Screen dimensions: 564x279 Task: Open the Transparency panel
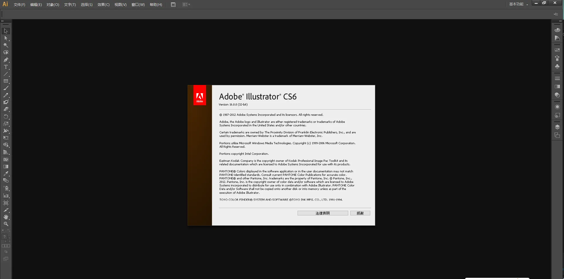pos(557,95)
